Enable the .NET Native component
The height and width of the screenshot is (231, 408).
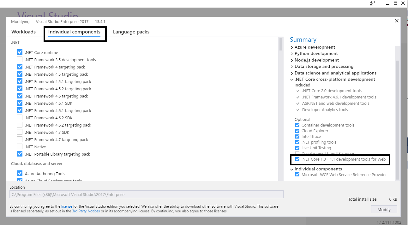tap(20, 147)
